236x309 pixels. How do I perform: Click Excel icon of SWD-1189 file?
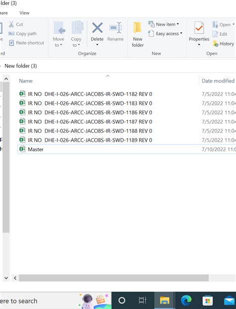[x=22, y=140]
